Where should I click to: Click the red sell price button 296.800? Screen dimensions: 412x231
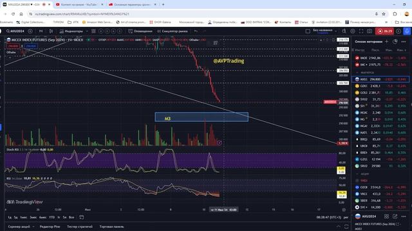click(13, 46)
